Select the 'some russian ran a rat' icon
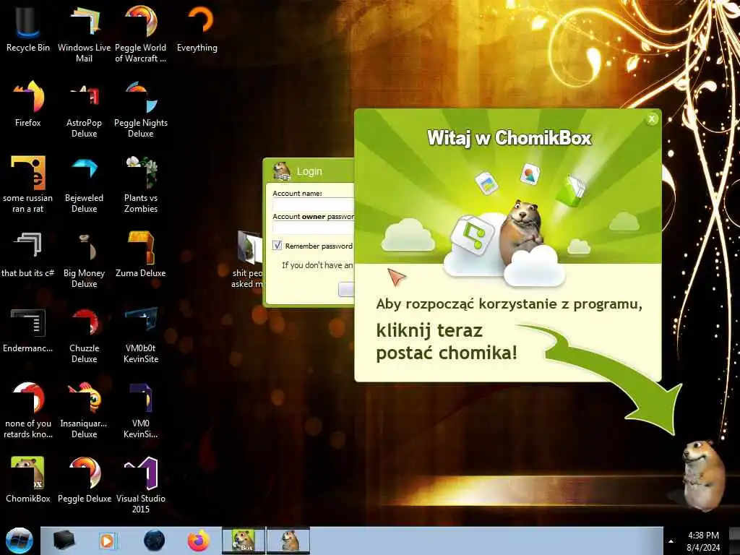The width and height of the screenshot is (740, 555). point(28,184)
